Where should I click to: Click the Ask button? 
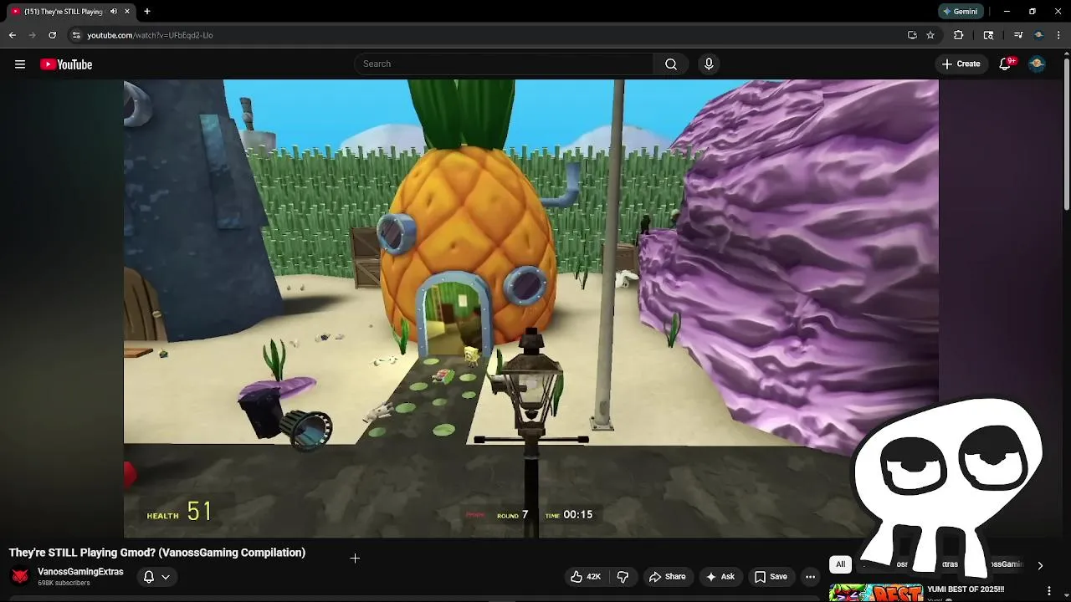pos(720,577)
